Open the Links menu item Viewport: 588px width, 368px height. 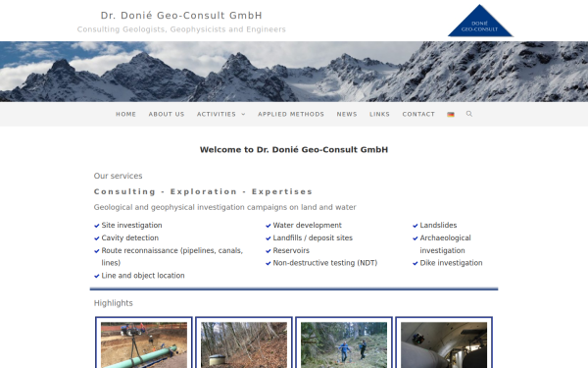coord(379,114)
